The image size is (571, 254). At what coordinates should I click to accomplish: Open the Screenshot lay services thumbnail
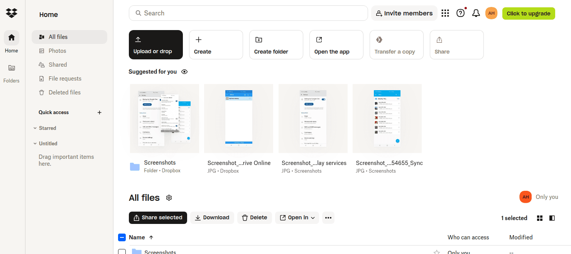[313, 119]
